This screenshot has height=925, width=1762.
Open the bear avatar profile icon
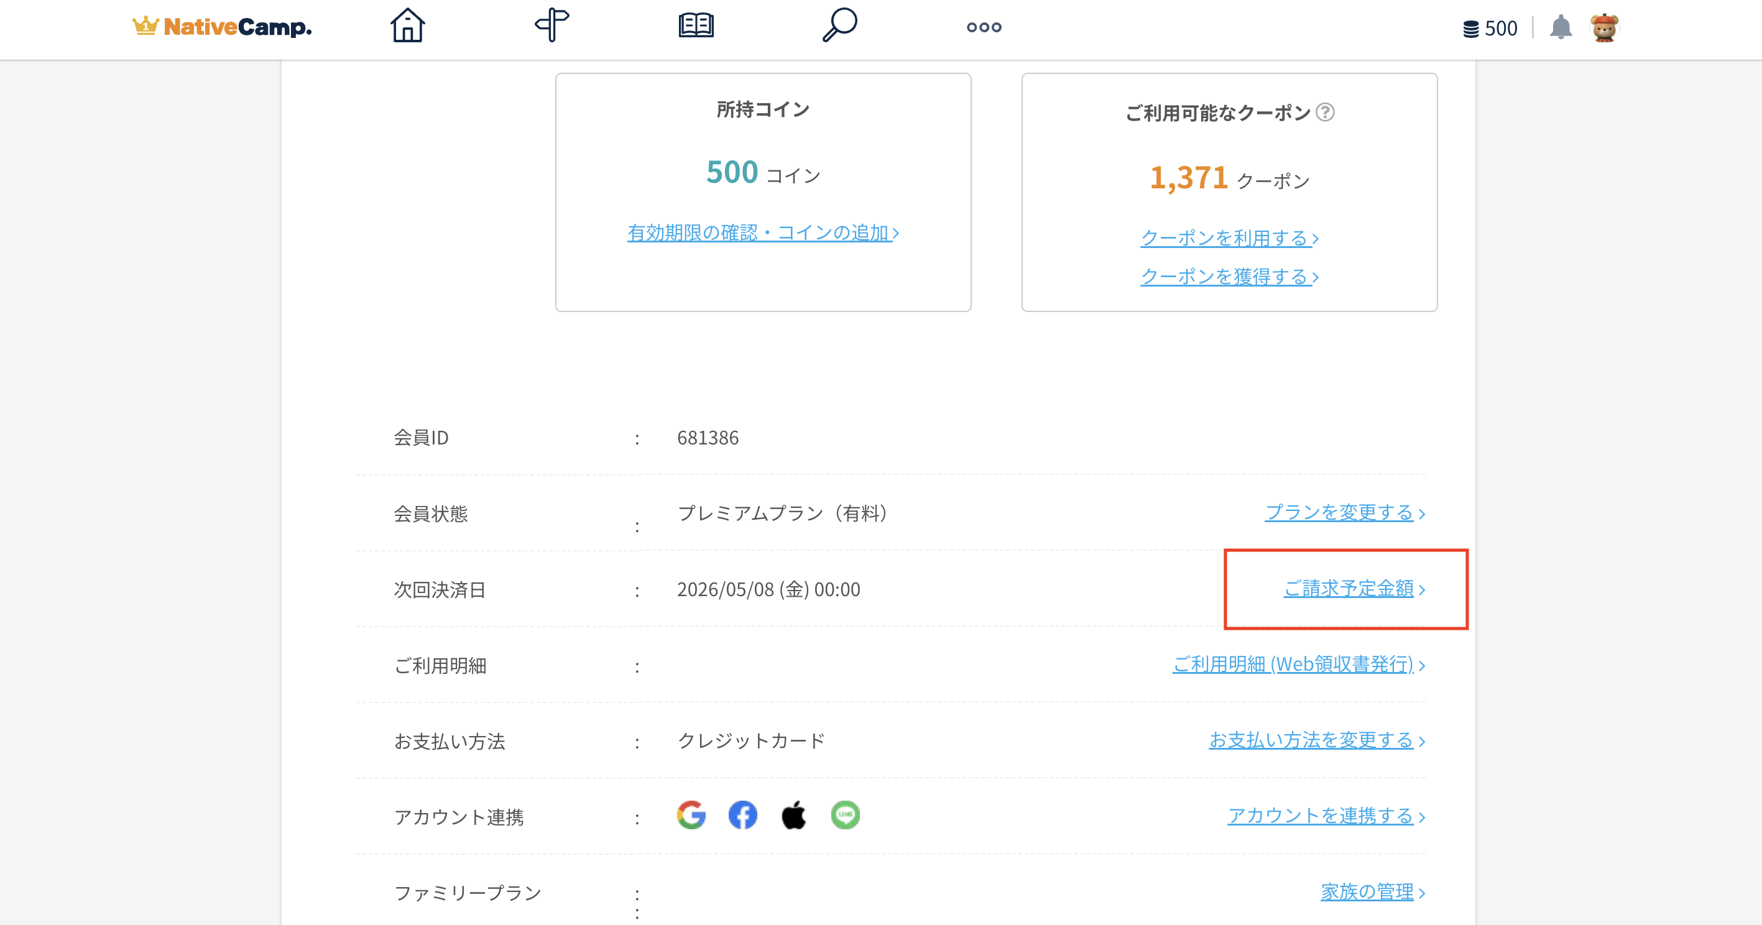point(1604,27)
